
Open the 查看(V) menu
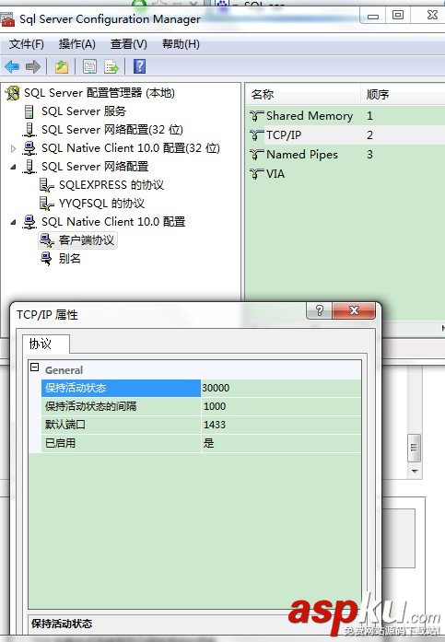click(x=129, y=44)
